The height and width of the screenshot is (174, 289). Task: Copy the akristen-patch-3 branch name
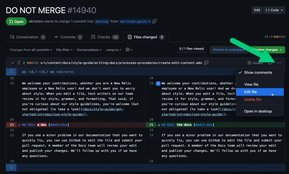click(x=154, y=21)
